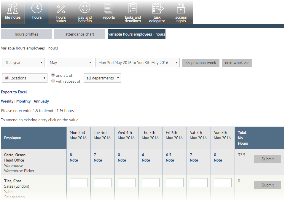Open the week range dropdown
The width and height of the screenshot is (285, 201).
coord(138,63)
